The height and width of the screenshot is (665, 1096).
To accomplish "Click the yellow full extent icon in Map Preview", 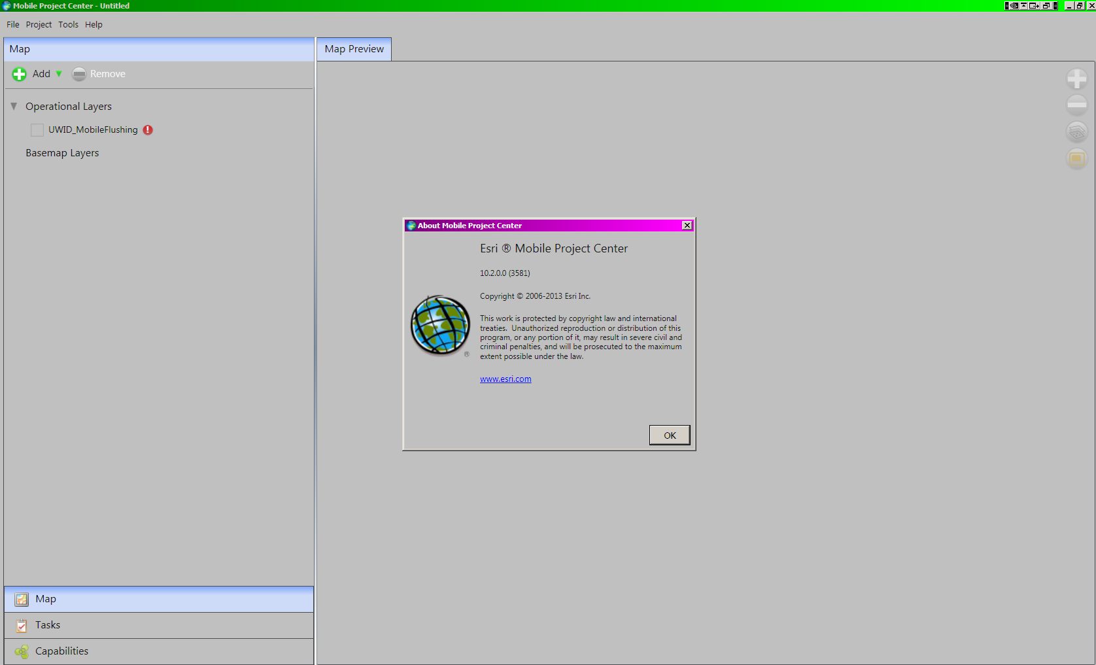I will (x=1077, y=158).
